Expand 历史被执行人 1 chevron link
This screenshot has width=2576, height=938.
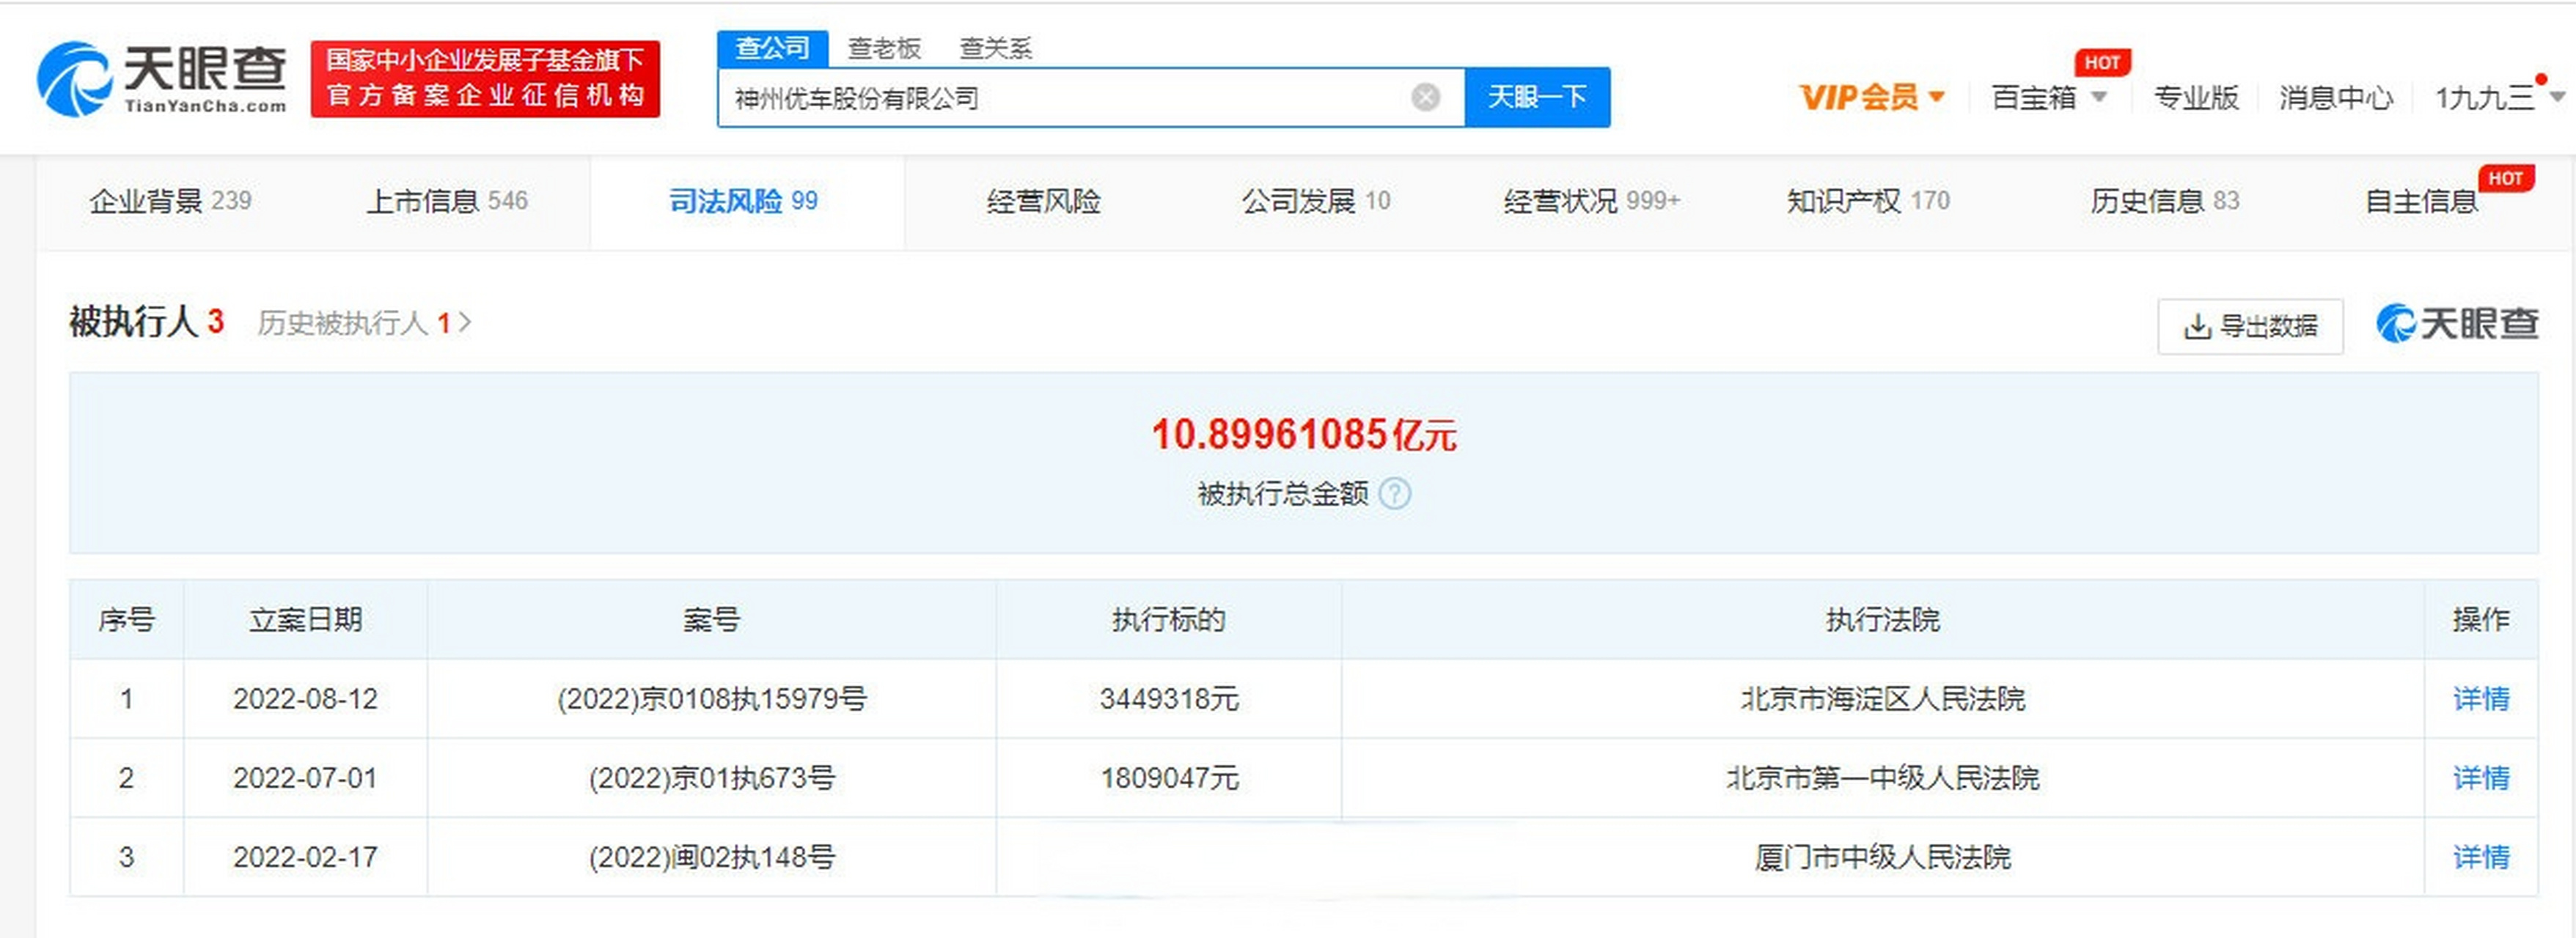[364, 324]
